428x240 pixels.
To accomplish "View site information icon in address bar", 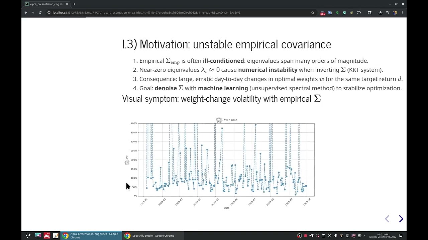I will [49, 13].
